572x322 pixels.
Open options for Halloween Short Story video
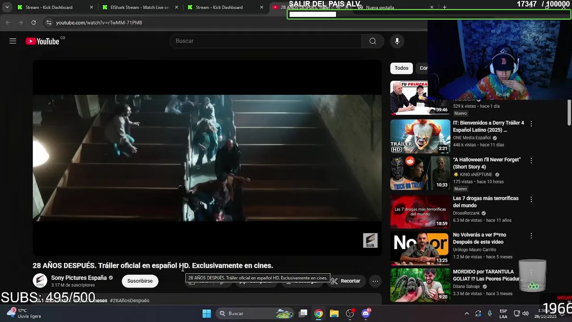tap(531, 160)
